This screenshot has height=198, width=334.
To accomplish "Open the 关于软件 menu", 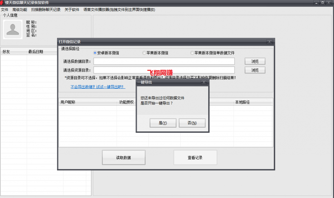I will click(x=72, y=10).
